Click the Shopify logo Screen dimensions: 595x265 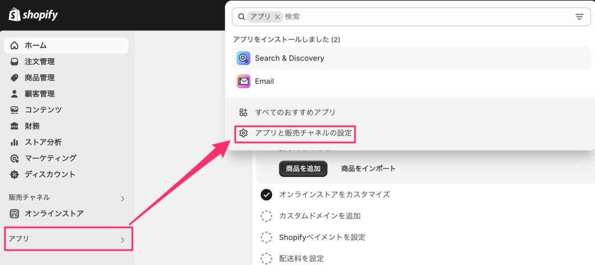[33, 15]
